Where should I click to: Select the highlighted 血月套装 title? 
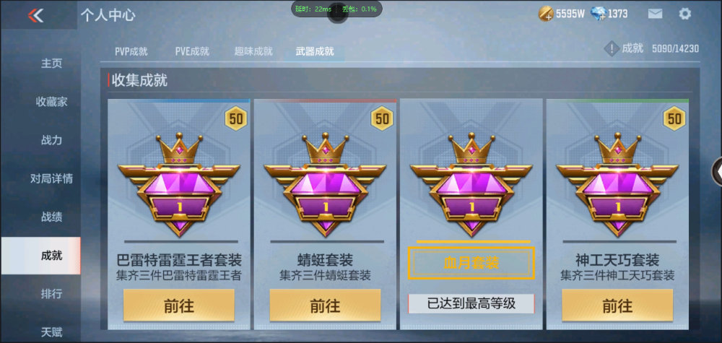471,263
